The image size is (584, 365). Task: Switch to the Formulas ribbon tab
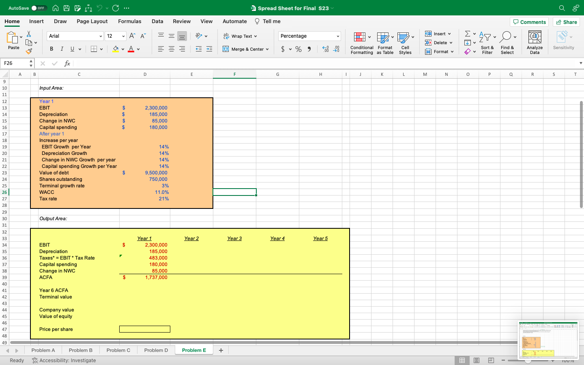click(130, 21)
